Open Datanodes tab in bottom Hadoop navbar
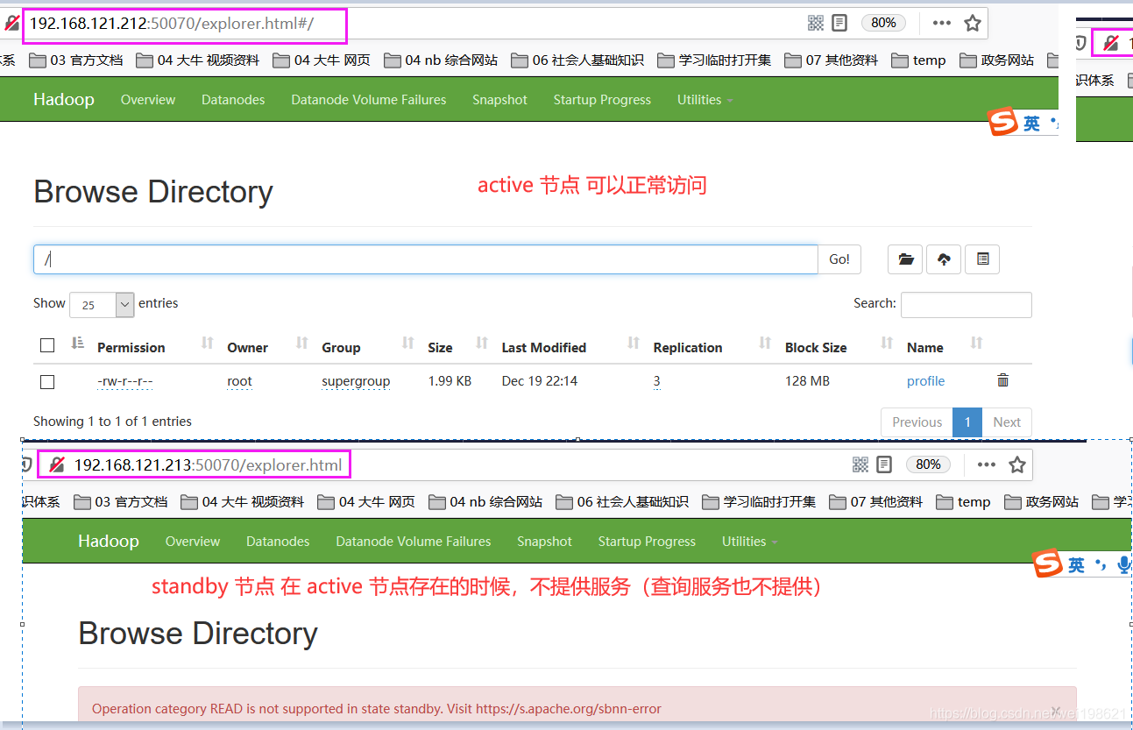This screenshot has width=1133, height=730. coord(278,542)
